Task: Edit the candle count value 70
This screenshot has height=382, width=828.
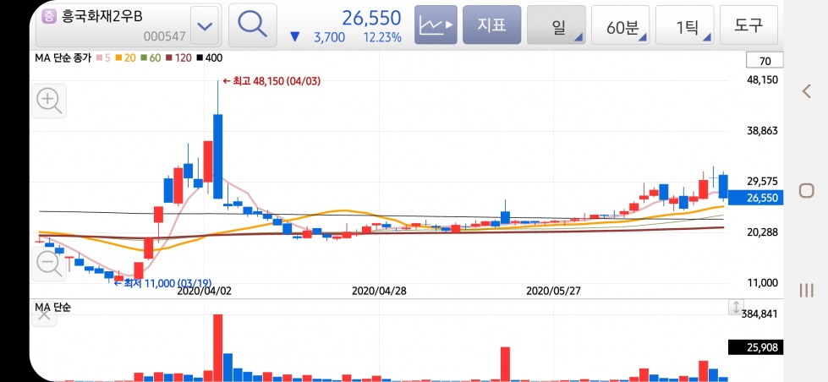Action: coord(764,61)
